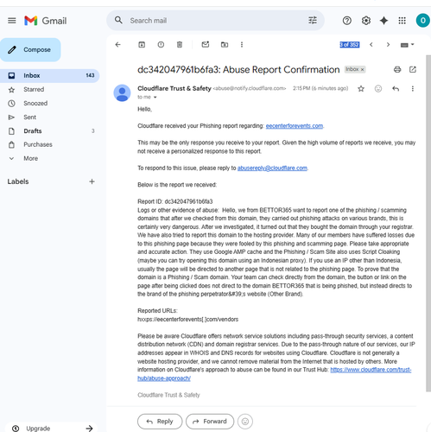Screen dimensions: 431x432
Task: Open the Inbox folder
Action: click(x=49, y=75)
